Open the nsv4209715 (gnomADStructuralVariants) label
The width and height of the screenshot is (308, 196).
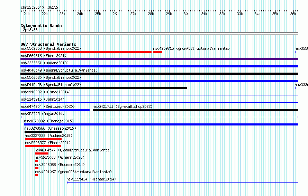tap(191, 48)
